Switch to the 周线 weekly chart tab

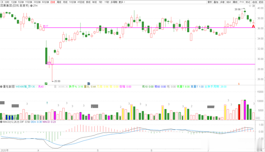tap(59, 2)
